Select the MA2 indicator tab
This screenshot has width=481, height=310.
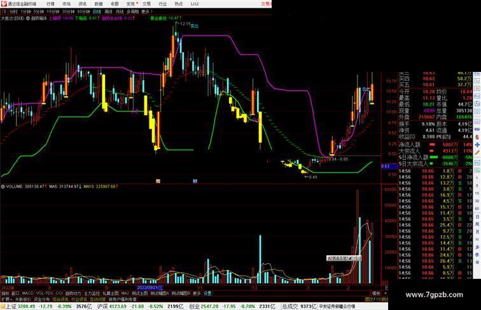click(125, 293)
